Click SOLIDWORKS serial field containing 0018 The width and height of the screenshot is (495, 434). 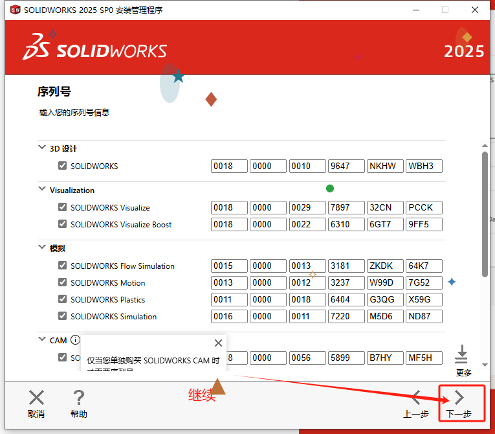point(229,166)
